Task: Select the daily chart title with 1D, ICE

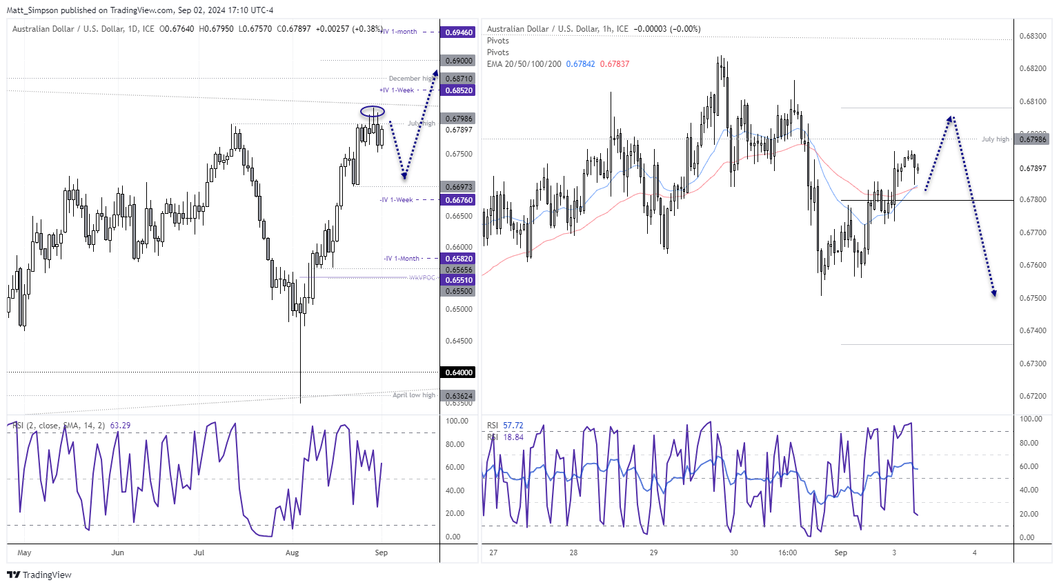Action: pyautogui.click(x=83, y=29)
